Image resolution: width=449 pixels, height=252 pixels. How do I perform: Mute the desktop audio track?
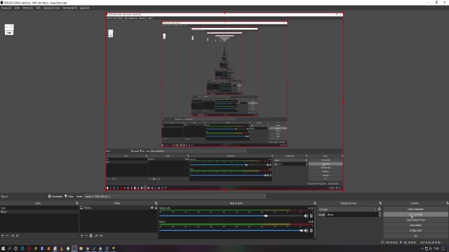(x=306, y=216)
